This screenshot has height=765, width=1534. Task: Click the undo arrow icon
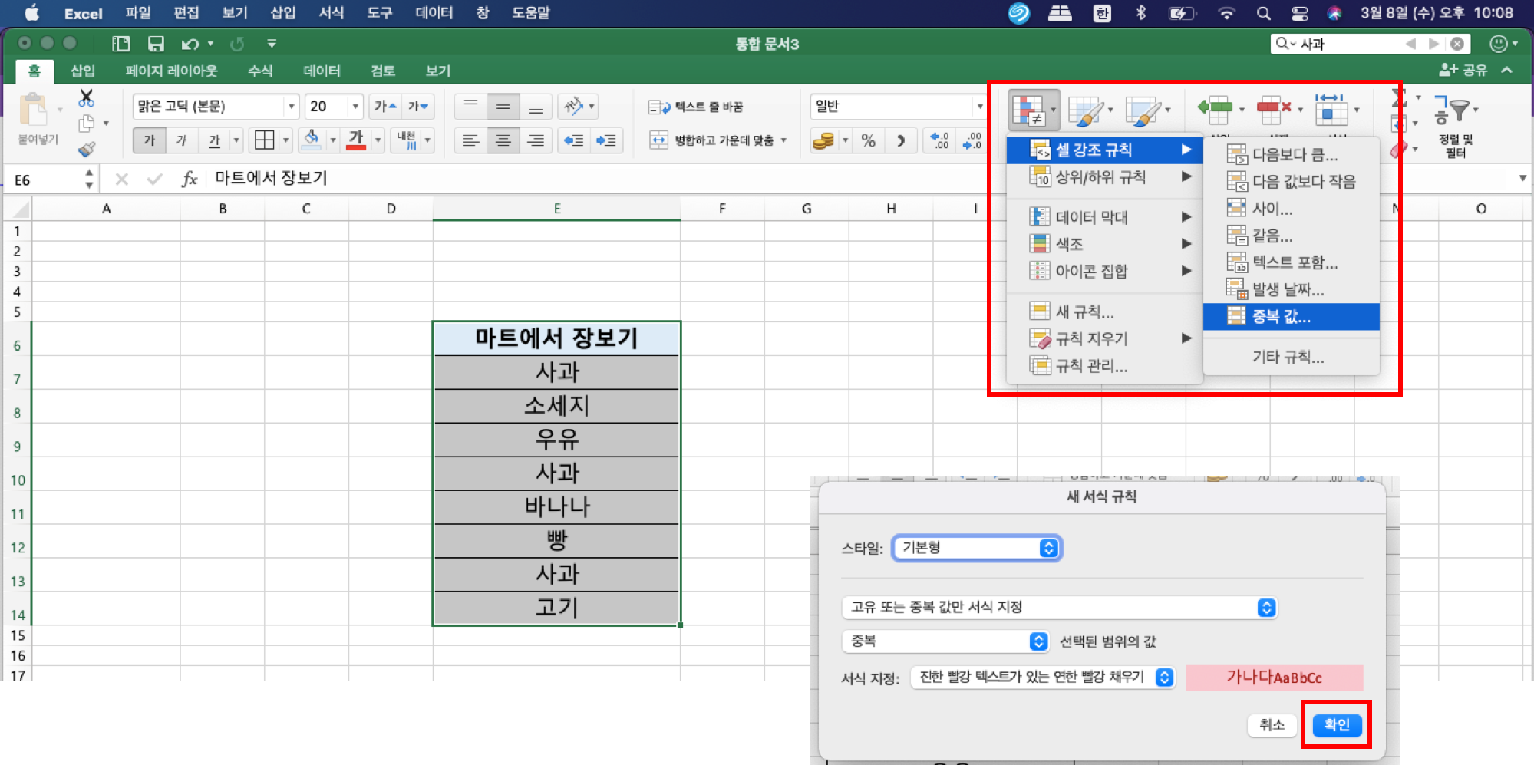click(x=190, y=44)
